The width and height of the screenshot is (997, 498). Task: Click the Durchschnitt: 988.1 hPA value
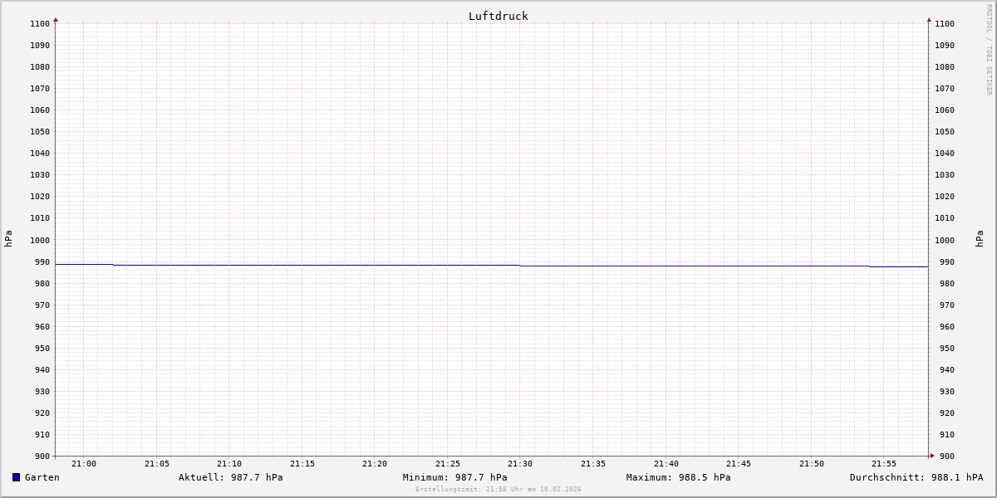pos(916,477)
